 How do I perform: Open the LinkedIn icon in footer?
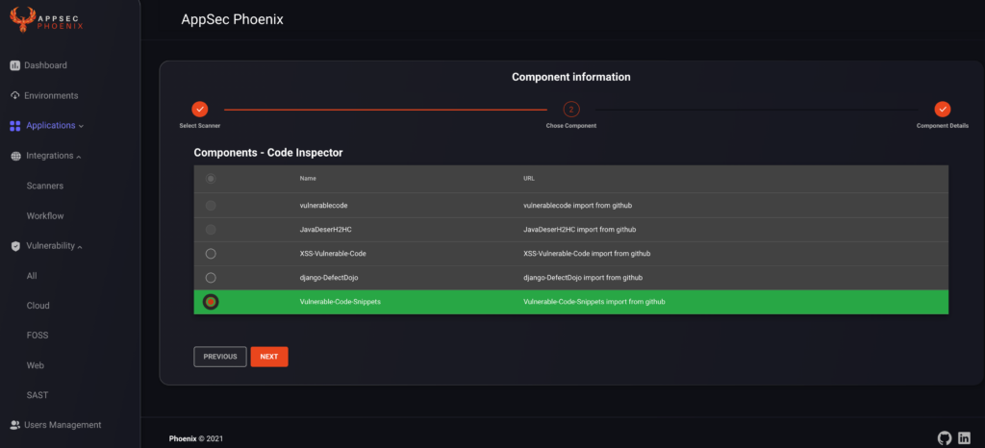pos(964,438)
